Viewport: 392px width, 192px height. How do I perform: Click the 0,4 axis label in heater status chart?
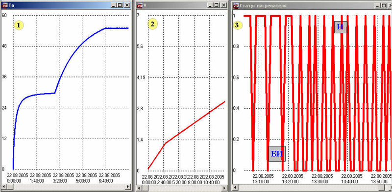pyautogui.click(x=236, y=109)
